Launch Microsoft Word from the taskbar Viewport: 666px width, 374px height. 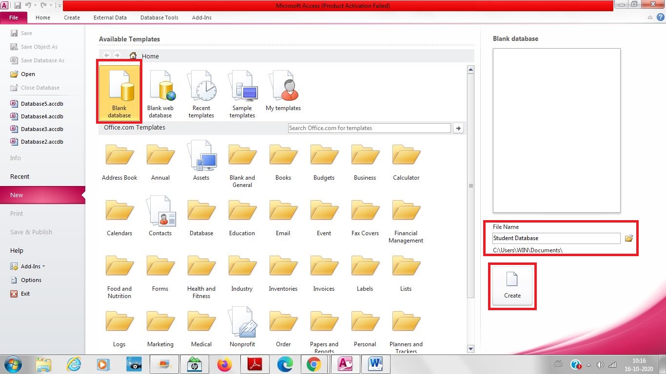click(x=375, y=364)
